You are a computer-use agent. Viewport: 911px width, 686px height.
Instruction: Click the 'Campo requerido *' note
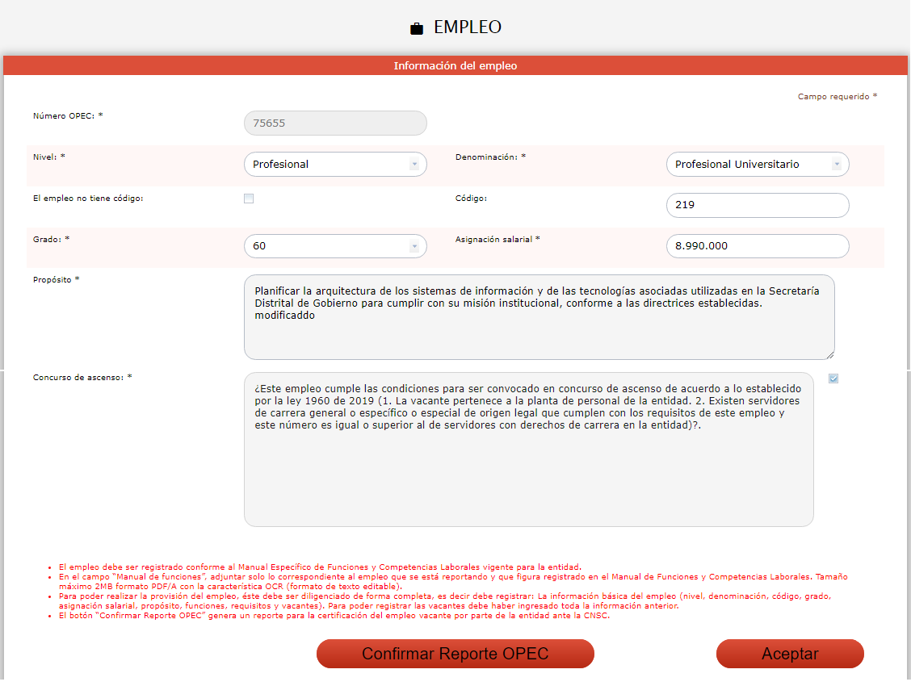[837, 97]
